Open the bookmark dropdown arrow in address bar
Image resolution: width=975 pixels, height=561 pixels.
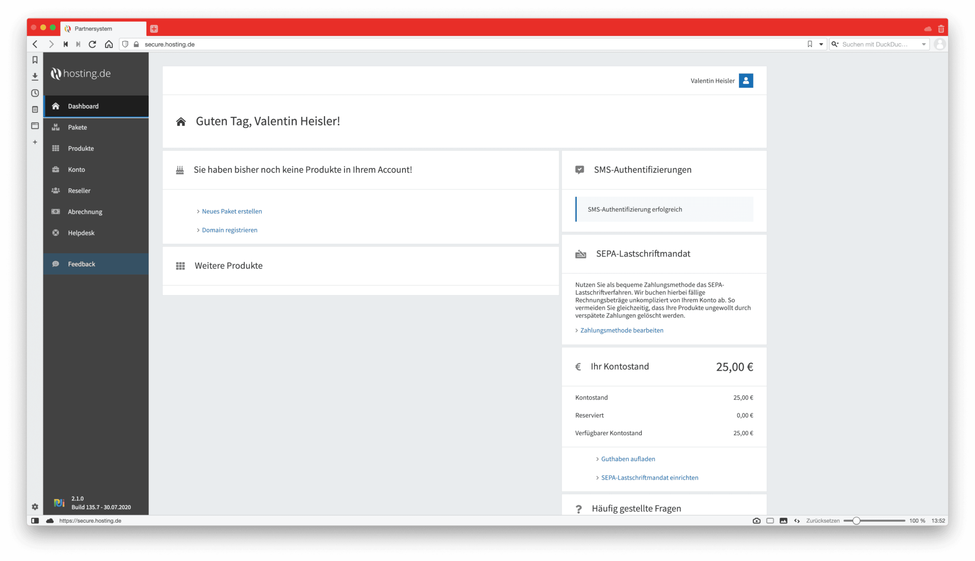point(821,44)
